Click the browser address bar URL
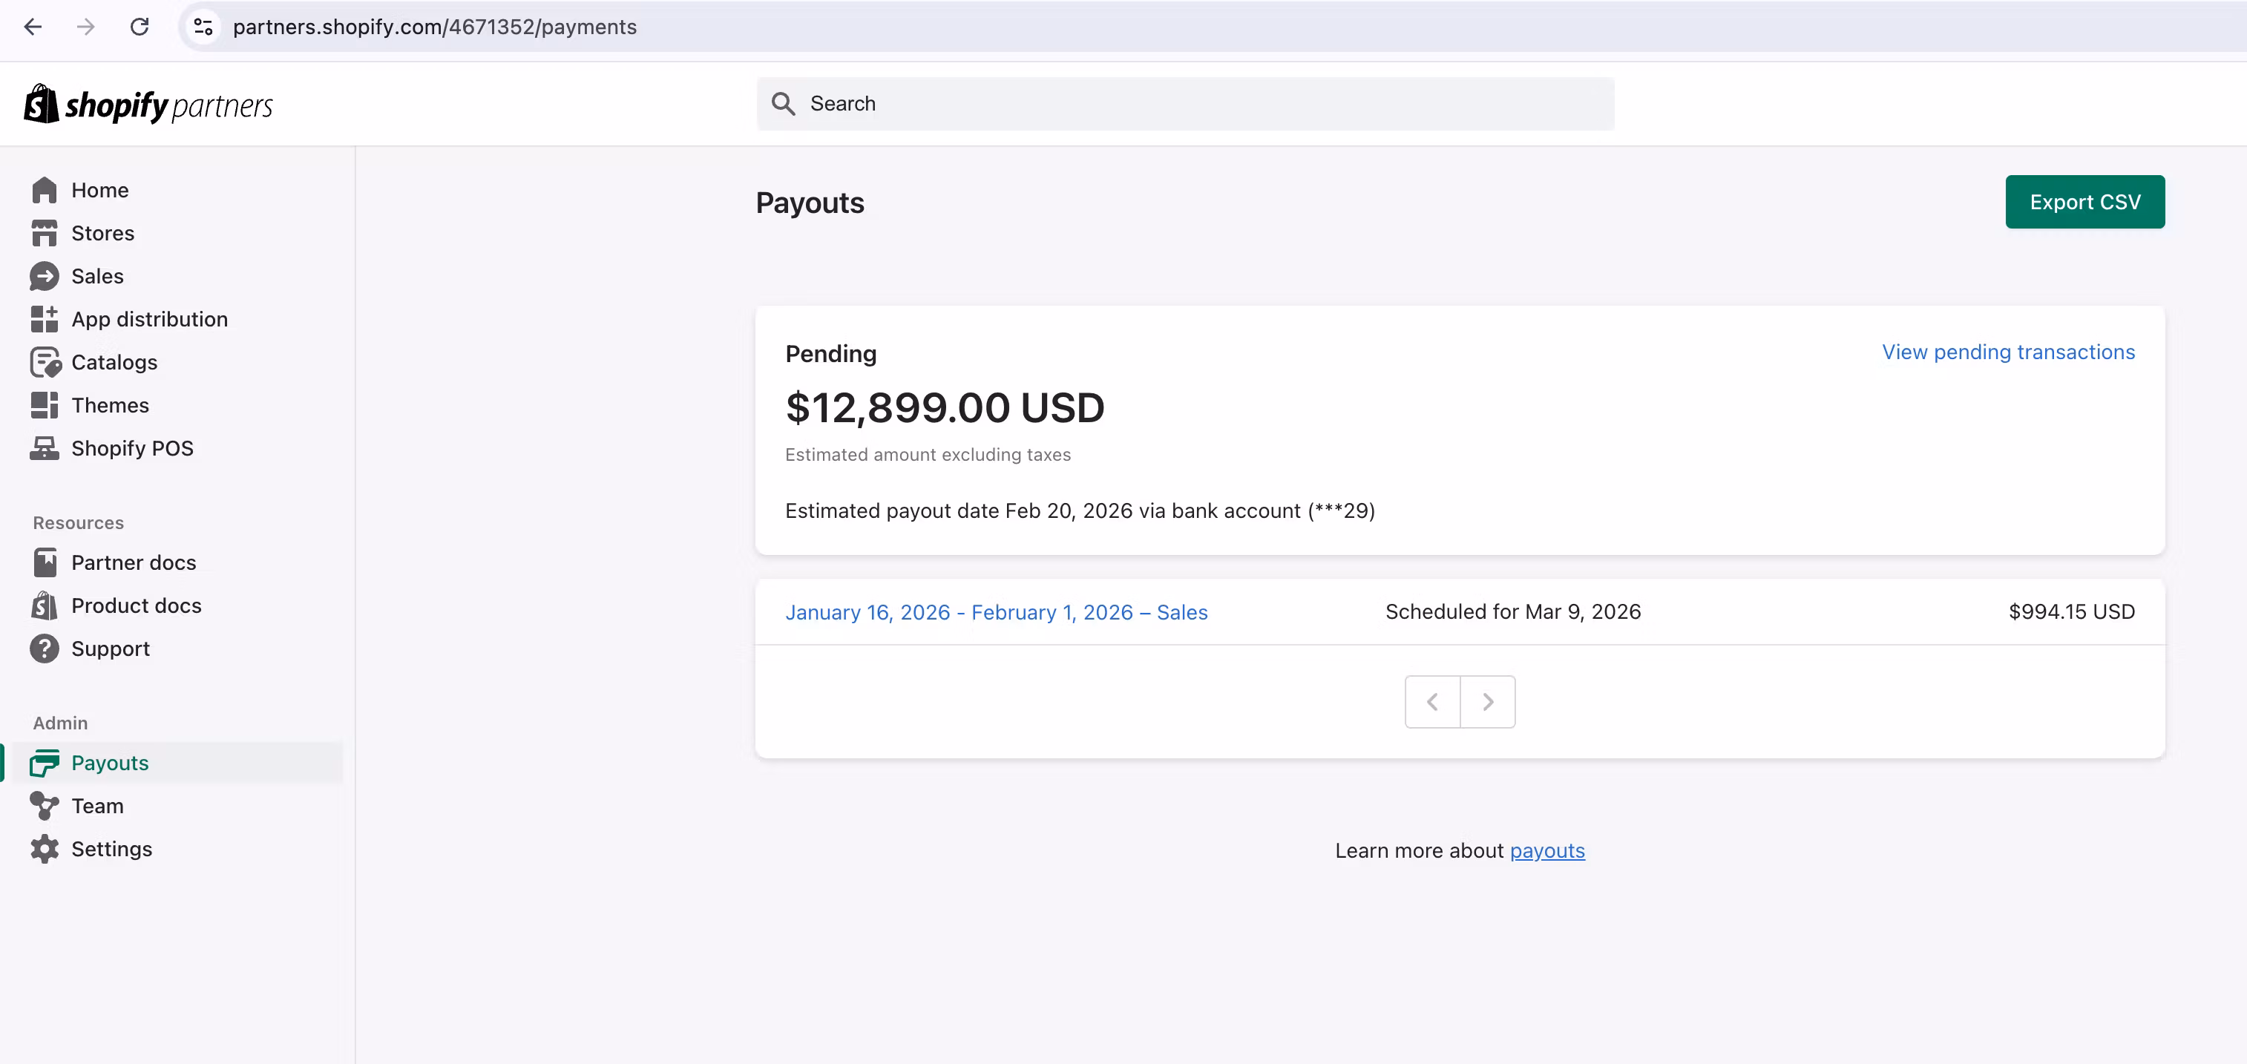This screenshot has height=1064, width=2247. pyautogui.click(x=434, y=27)
